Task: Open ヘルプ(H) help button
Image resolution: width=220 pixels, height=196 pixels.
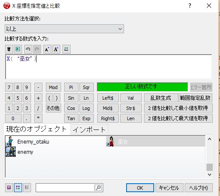Action: pos(199,188)
